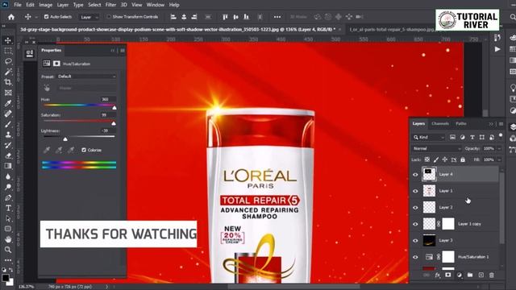Select the History Brush tool
516x290 pixels.
[x=8, y=145]
